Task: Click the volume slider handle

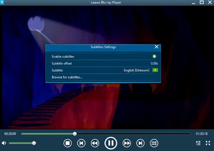Action: [x=34, y=143]
